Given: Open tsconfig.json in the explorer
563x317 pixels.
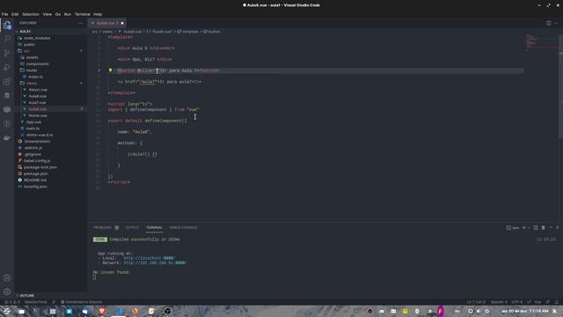Looking at the screenshot, I should (50, 187).
